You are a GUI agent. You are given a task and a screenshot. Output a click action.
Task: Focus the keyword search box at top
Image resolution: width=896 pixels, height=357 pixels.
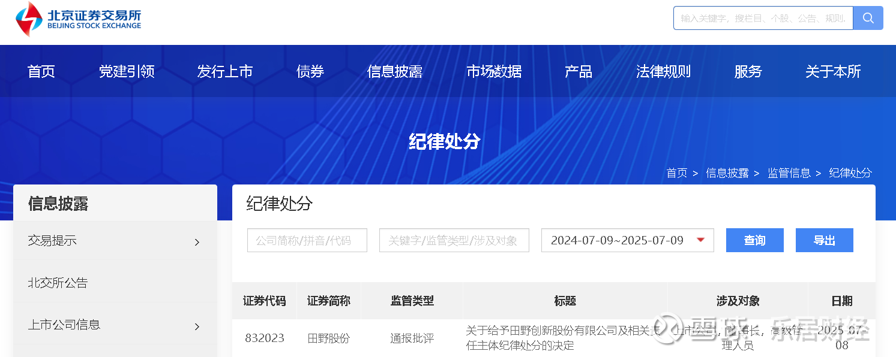(763, 18)
